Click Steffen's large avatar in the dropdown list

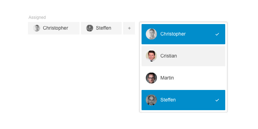pyautogui.click(x=151, y=100)
